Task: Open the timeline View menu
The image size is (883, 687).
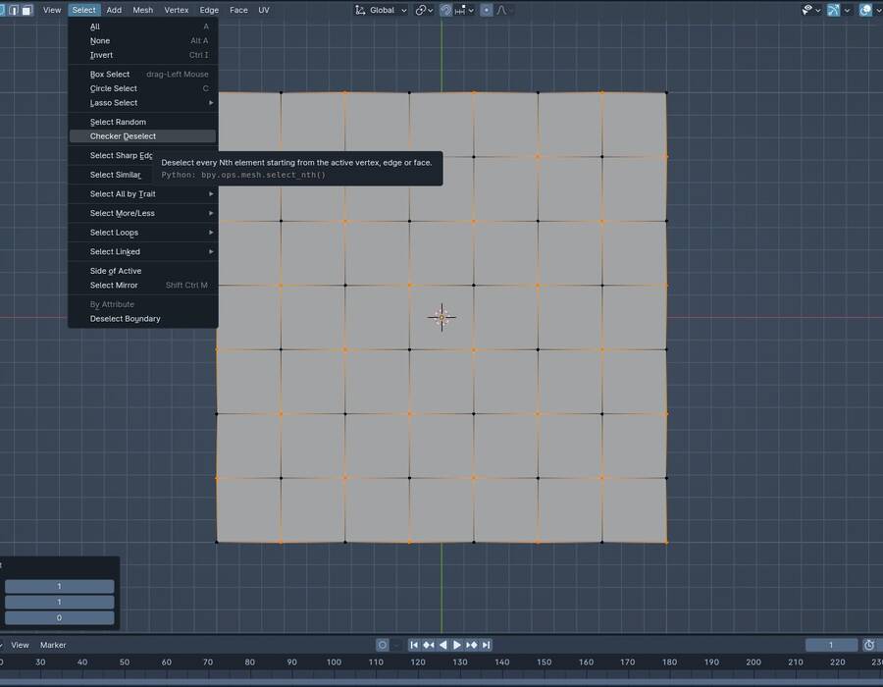Action: tap(21, 646)
